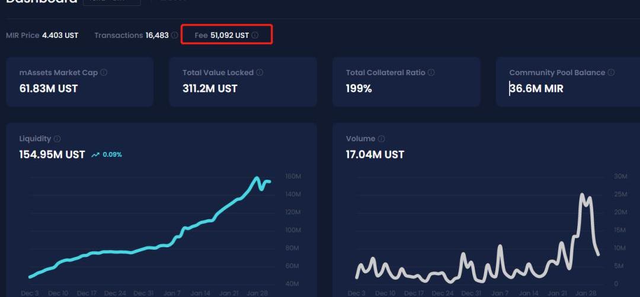The image size is (640, 297).
Task: Click the 311.2M UST locked value
Action: 210,88
